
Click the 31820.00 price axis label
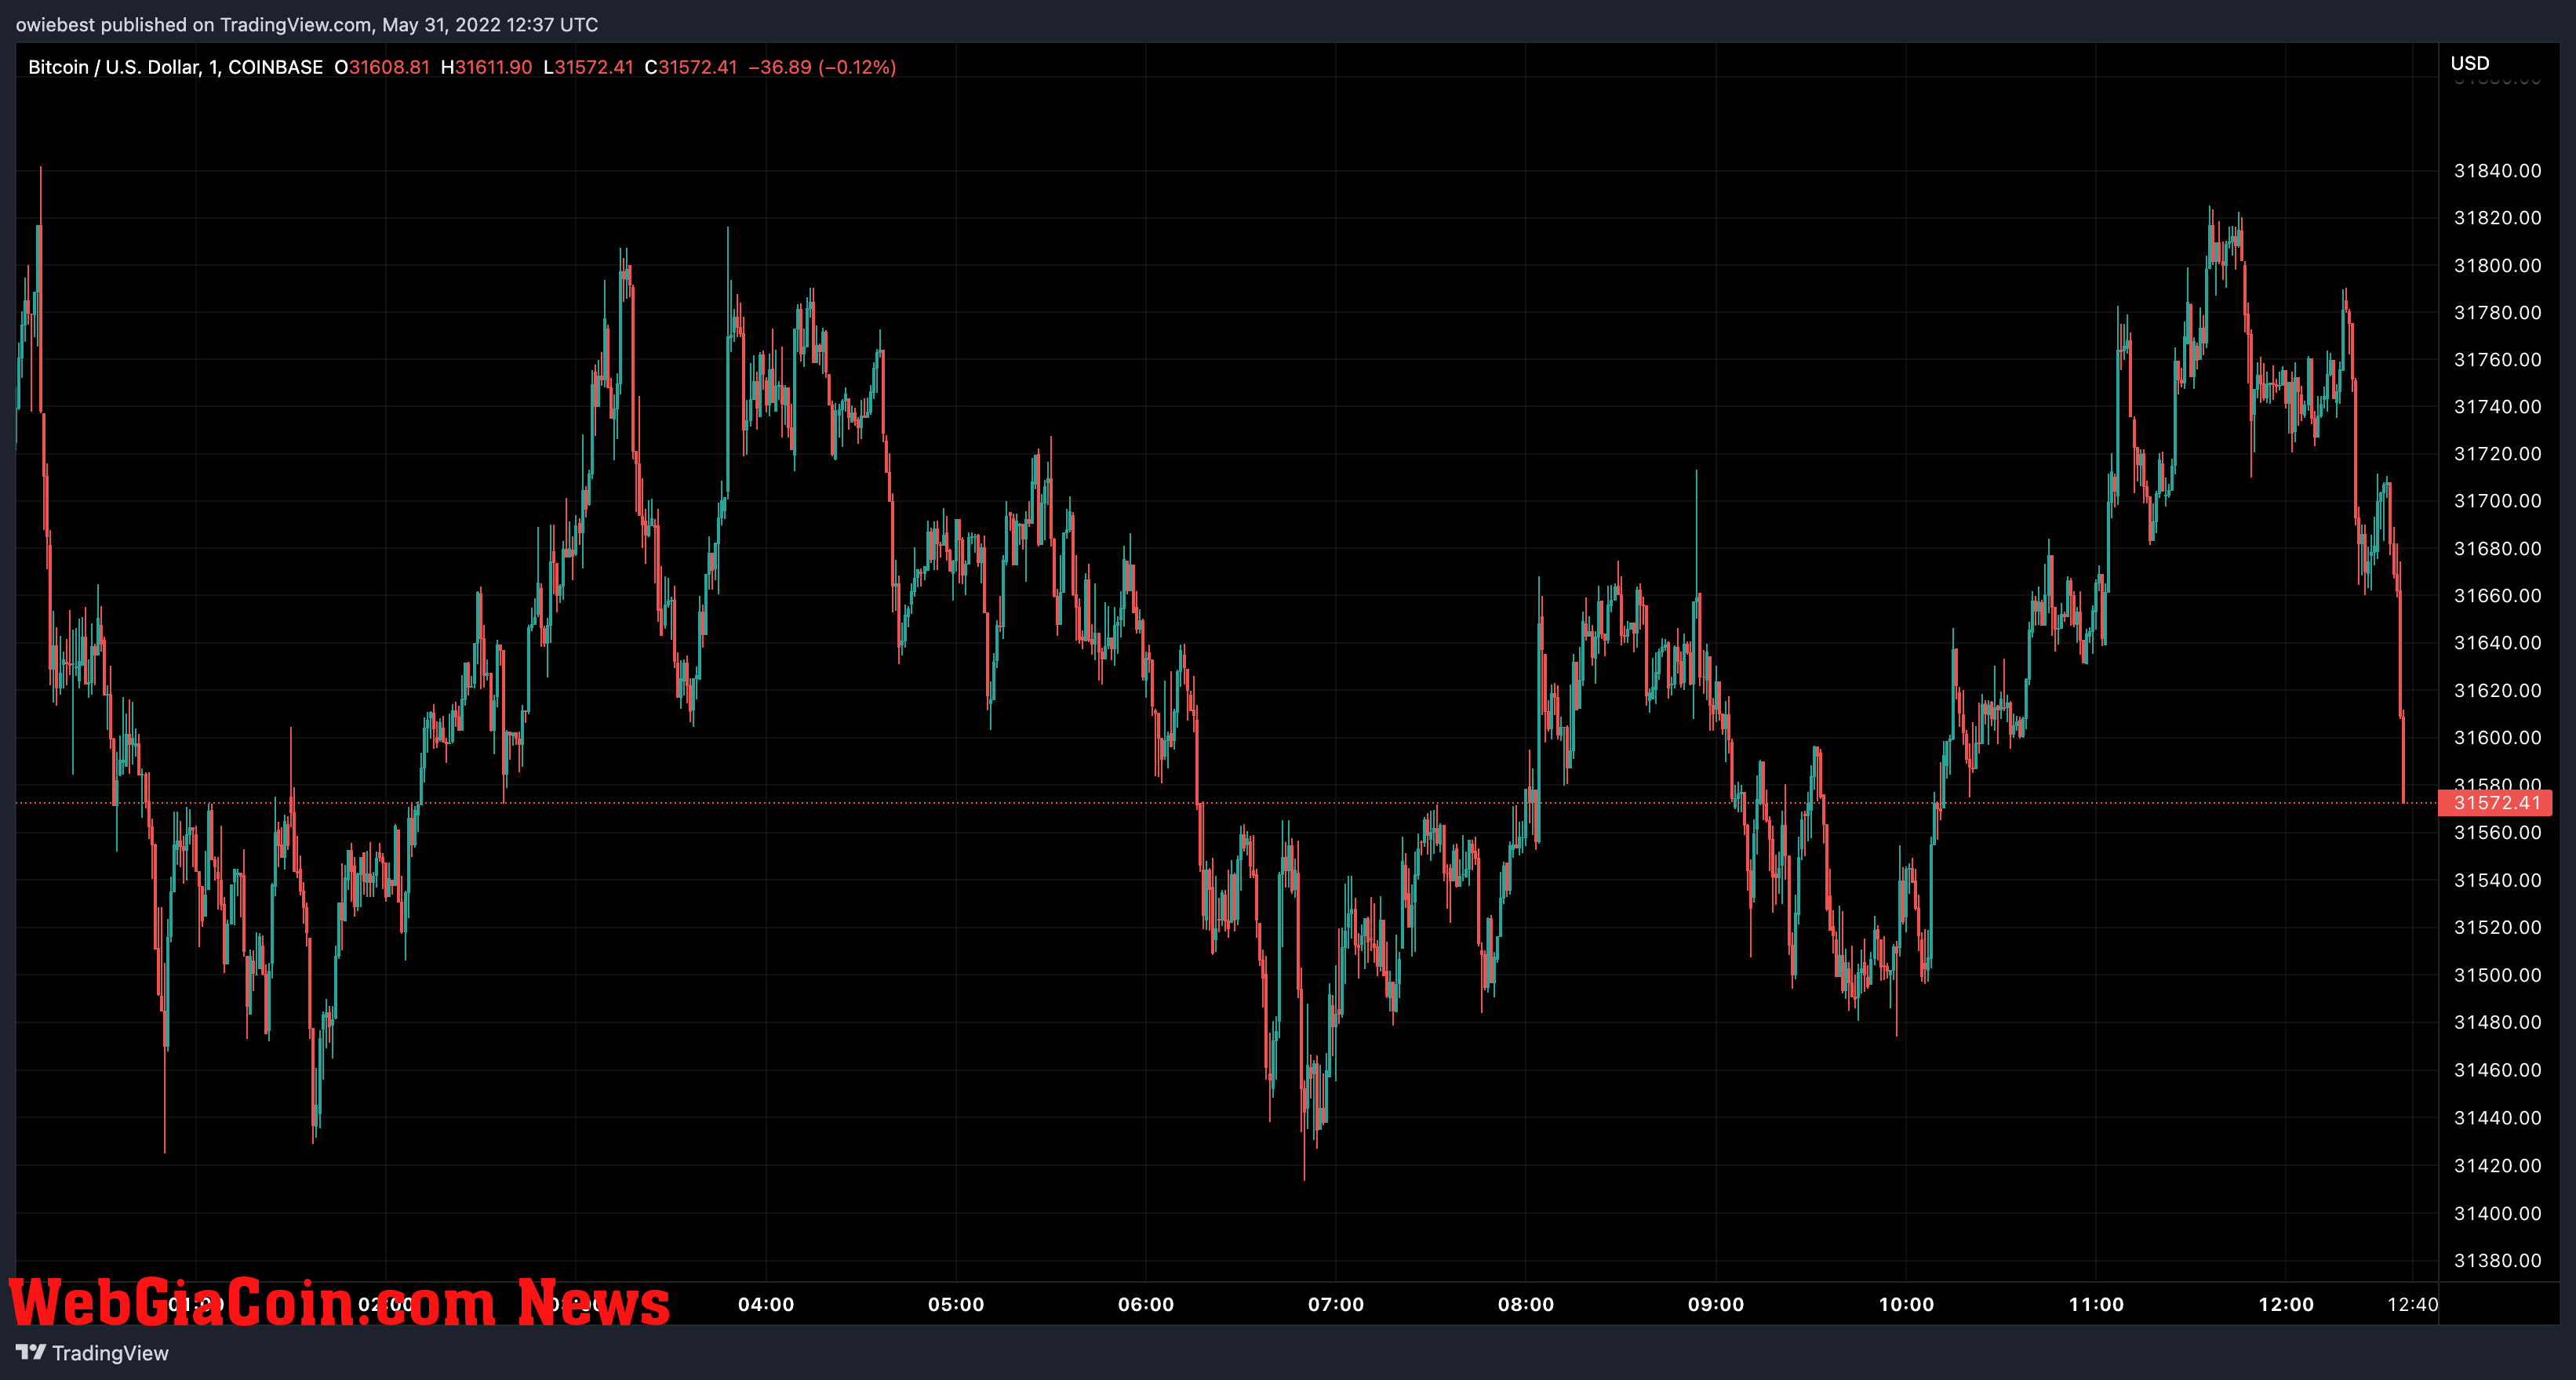point(2497,218)
